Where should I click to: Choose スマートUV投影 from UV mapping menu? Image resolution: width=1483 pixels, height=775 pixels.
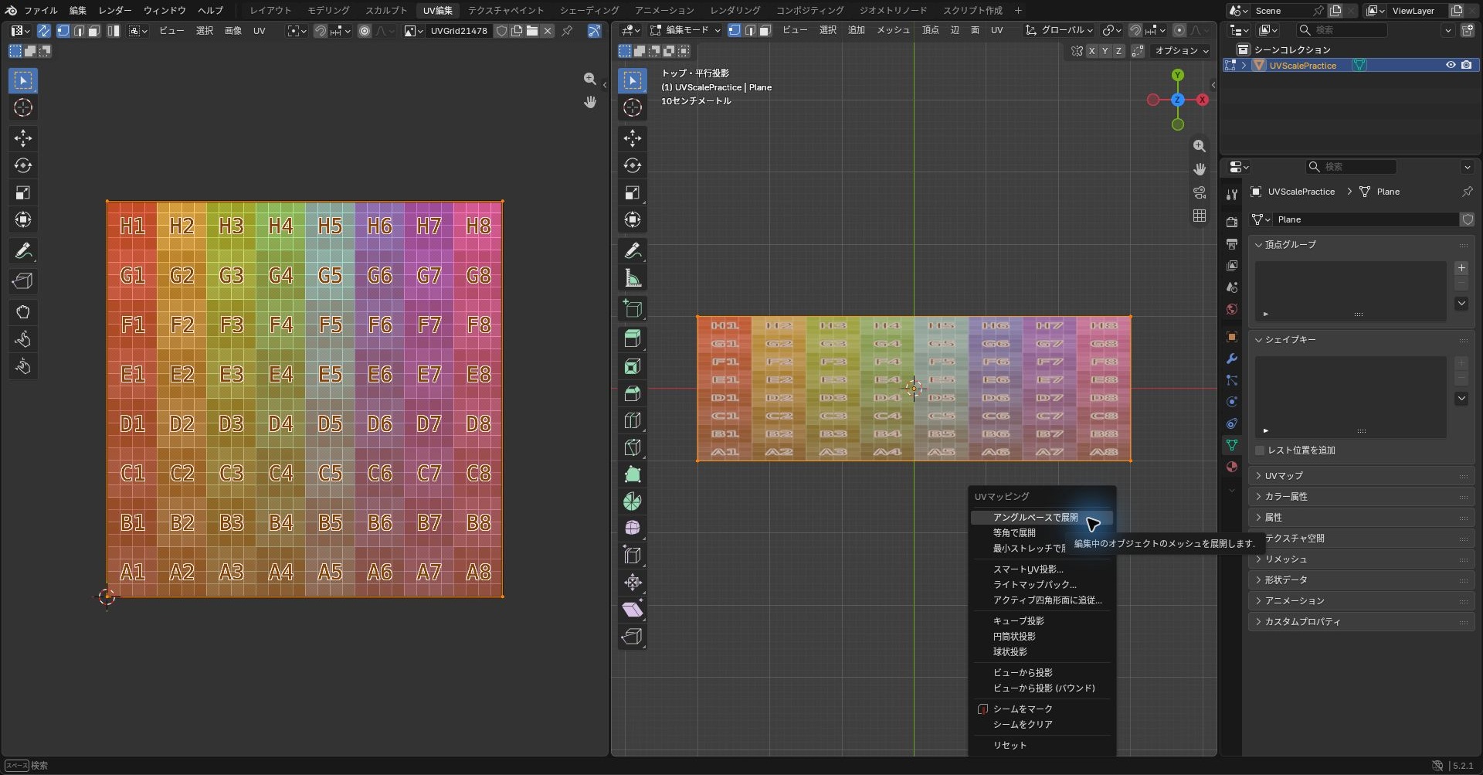pos(1041,569)
